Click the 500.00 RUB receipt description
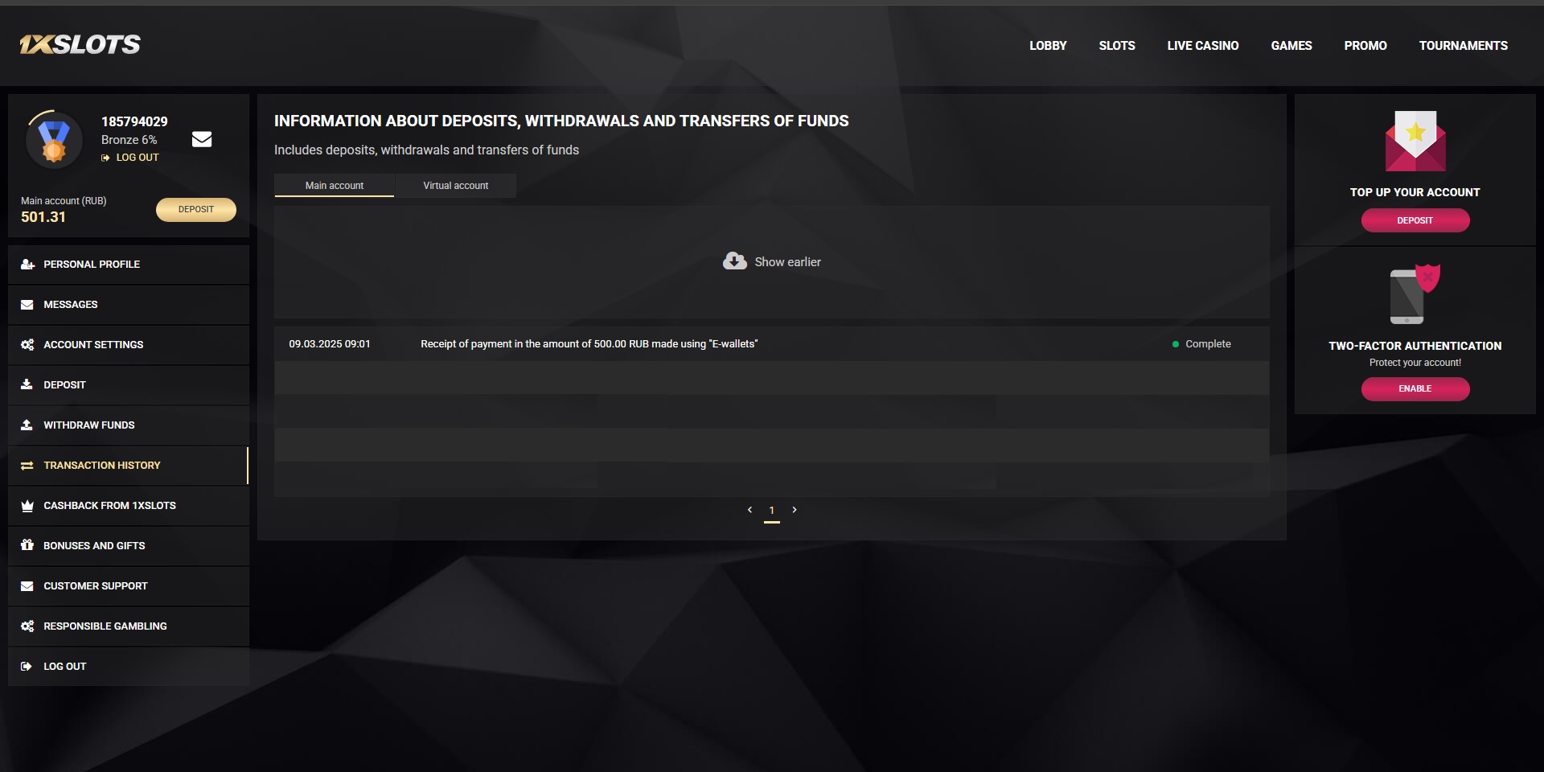Screen dimensions: 1544x772 (x=589, y=344)
